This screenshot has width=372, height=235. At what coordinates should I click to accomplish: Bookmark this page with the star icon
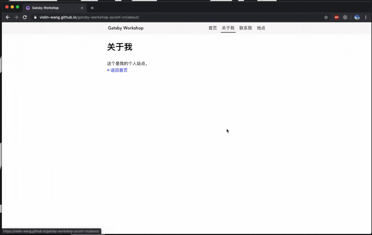click(x=326, y=17)
